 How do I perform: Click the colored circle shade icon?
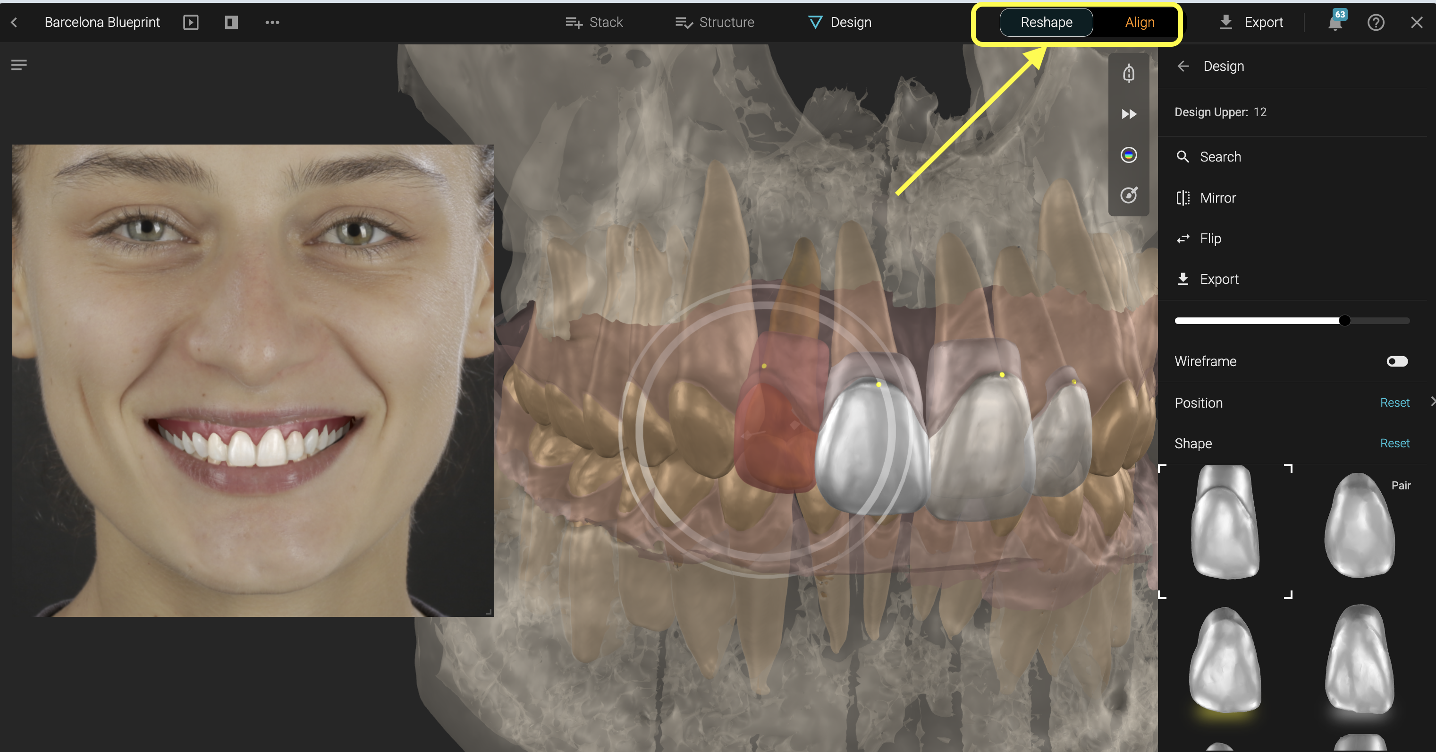coord(1128,155)
